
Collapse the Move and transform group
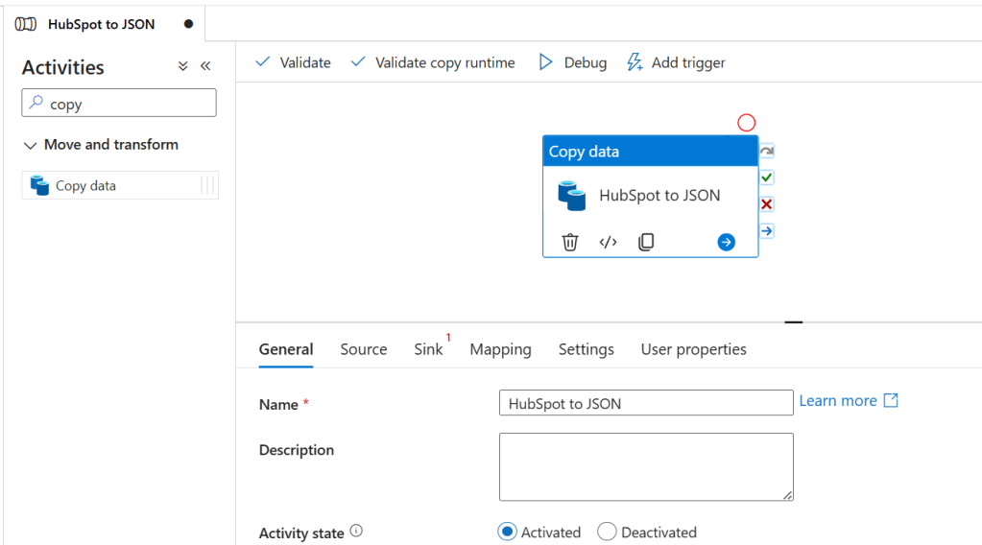pos(30,145)
